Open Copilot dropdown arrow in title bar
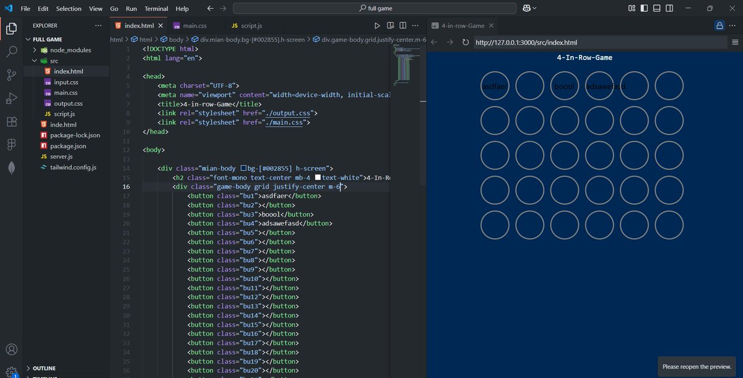743x378 pixels. click(x=534, y=9)
